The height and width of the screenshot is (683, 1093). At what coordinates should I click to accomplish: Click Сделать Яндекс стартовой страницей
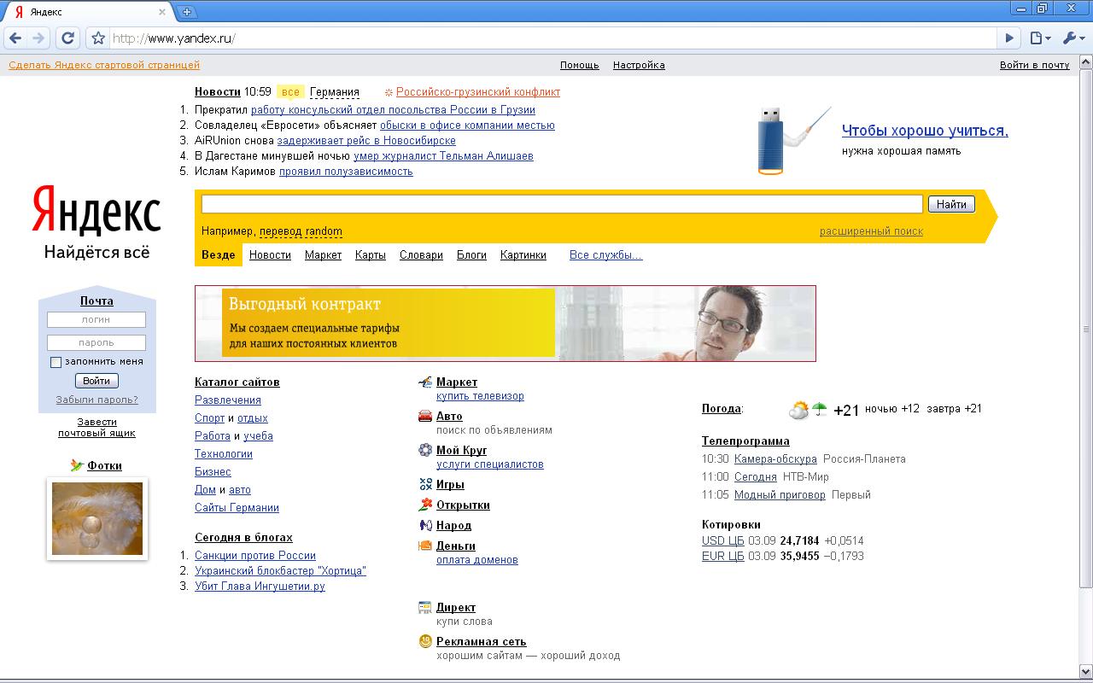click(104, 65)
